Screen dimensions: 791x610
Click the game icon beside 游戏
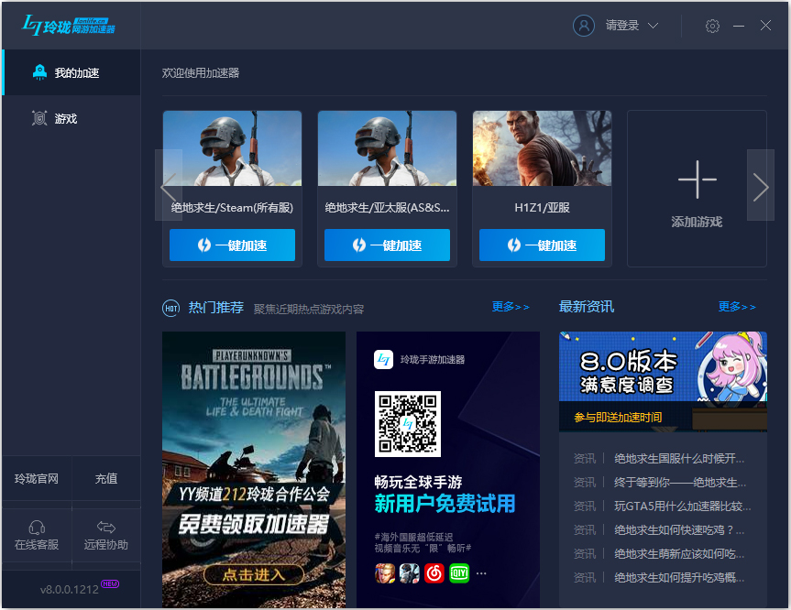click(39, 118)
